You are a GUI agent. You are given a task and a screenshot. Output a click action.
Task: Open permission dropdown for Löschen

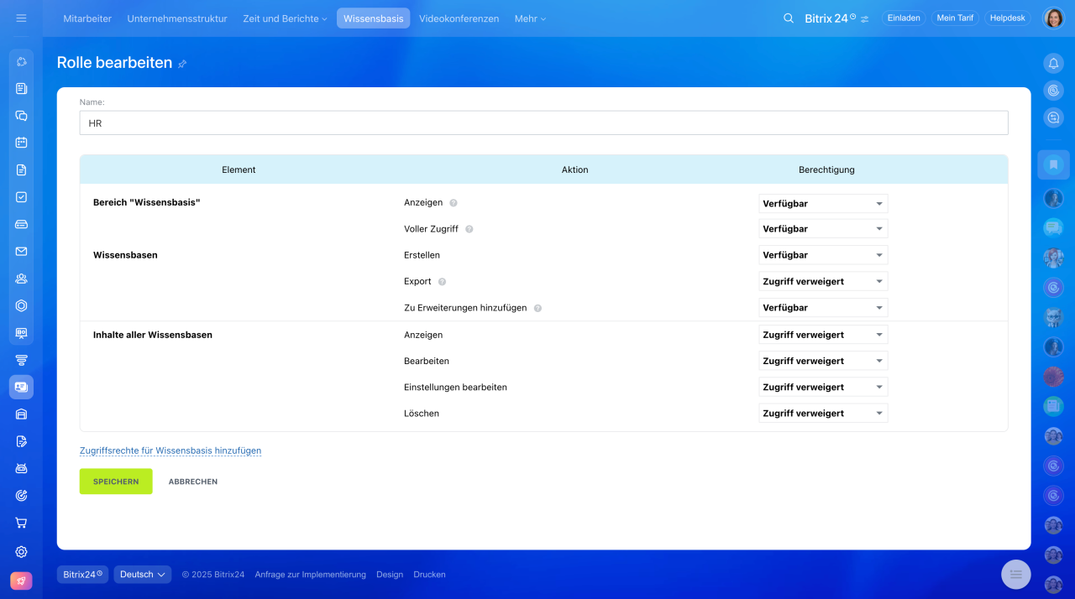click(822, 414)
